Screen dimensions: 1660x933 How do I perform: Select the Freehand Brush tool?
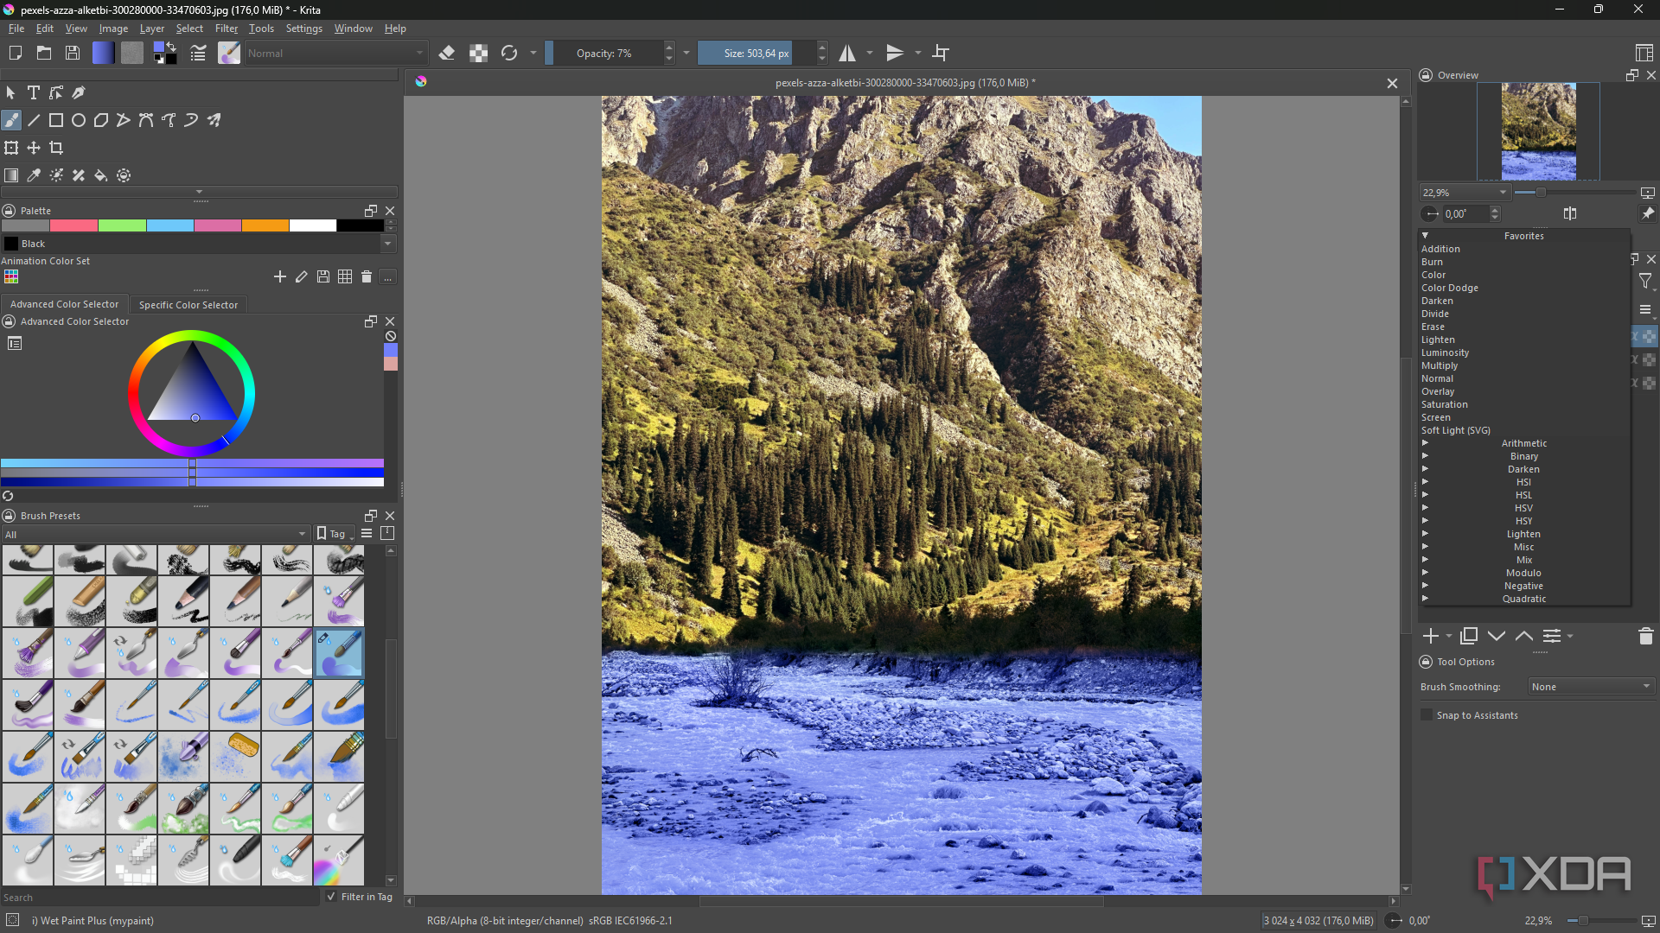(11, 120)
